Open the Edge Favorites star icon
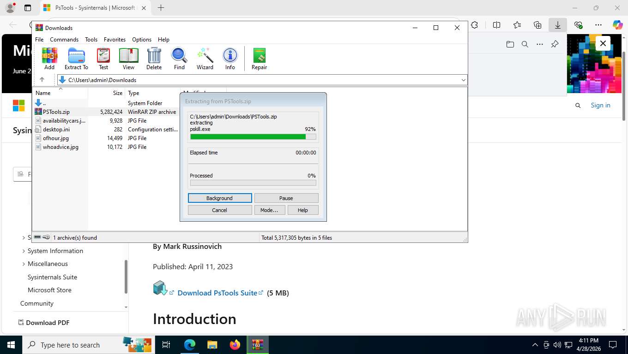The width and height of the screenshot is (628, 354). click(517, 25)
